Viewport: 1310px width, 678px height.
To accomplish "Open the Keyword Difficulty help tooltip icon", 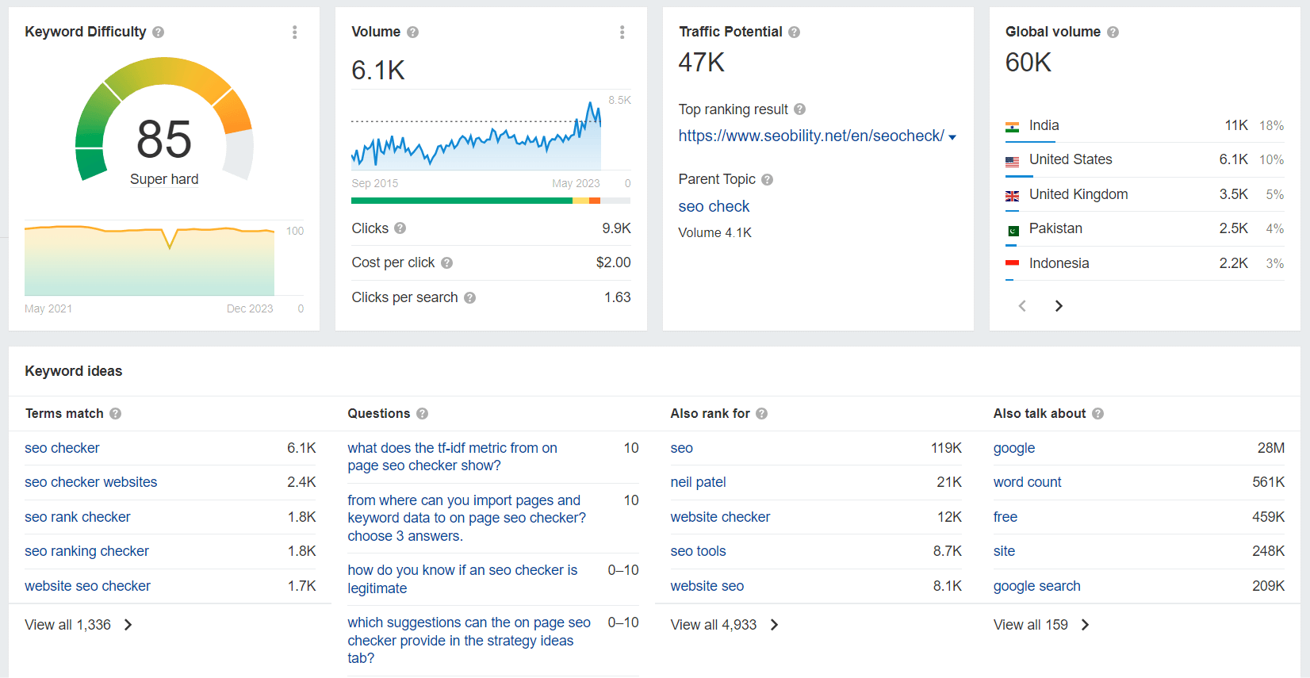I will [158, 33].
